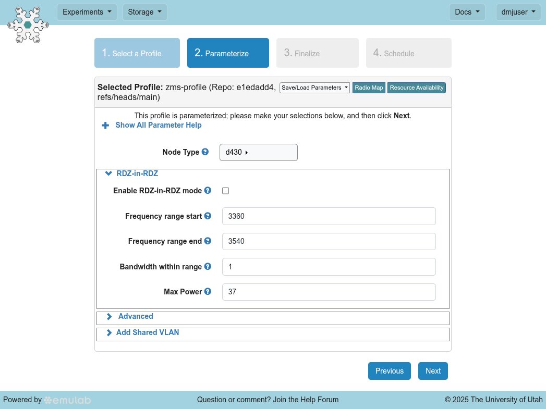Open the Storage menu
The height and width of the screenshot is (409, 546).
(144, 12)
